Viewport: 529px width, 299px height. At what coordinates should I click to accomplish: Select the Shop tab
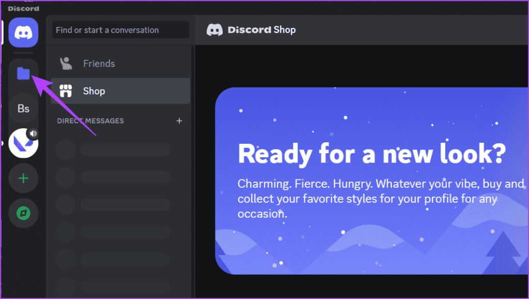click(x=120, y=91)
